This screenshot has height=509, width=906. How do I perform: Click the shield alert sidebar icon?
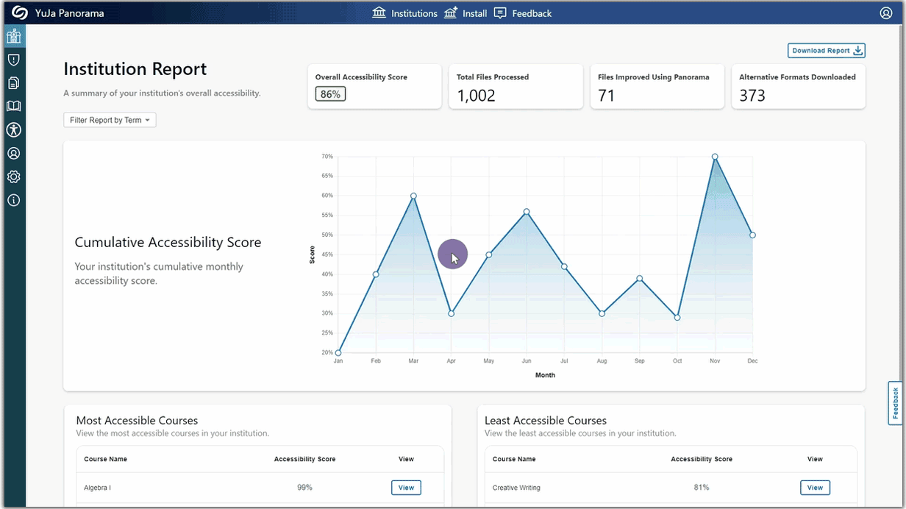pyautogui.click(x=13, y=60)
